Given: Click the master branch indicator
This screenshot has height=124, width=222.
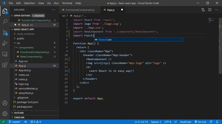Looking at the screenshot, I should click(x=15, y=122).
